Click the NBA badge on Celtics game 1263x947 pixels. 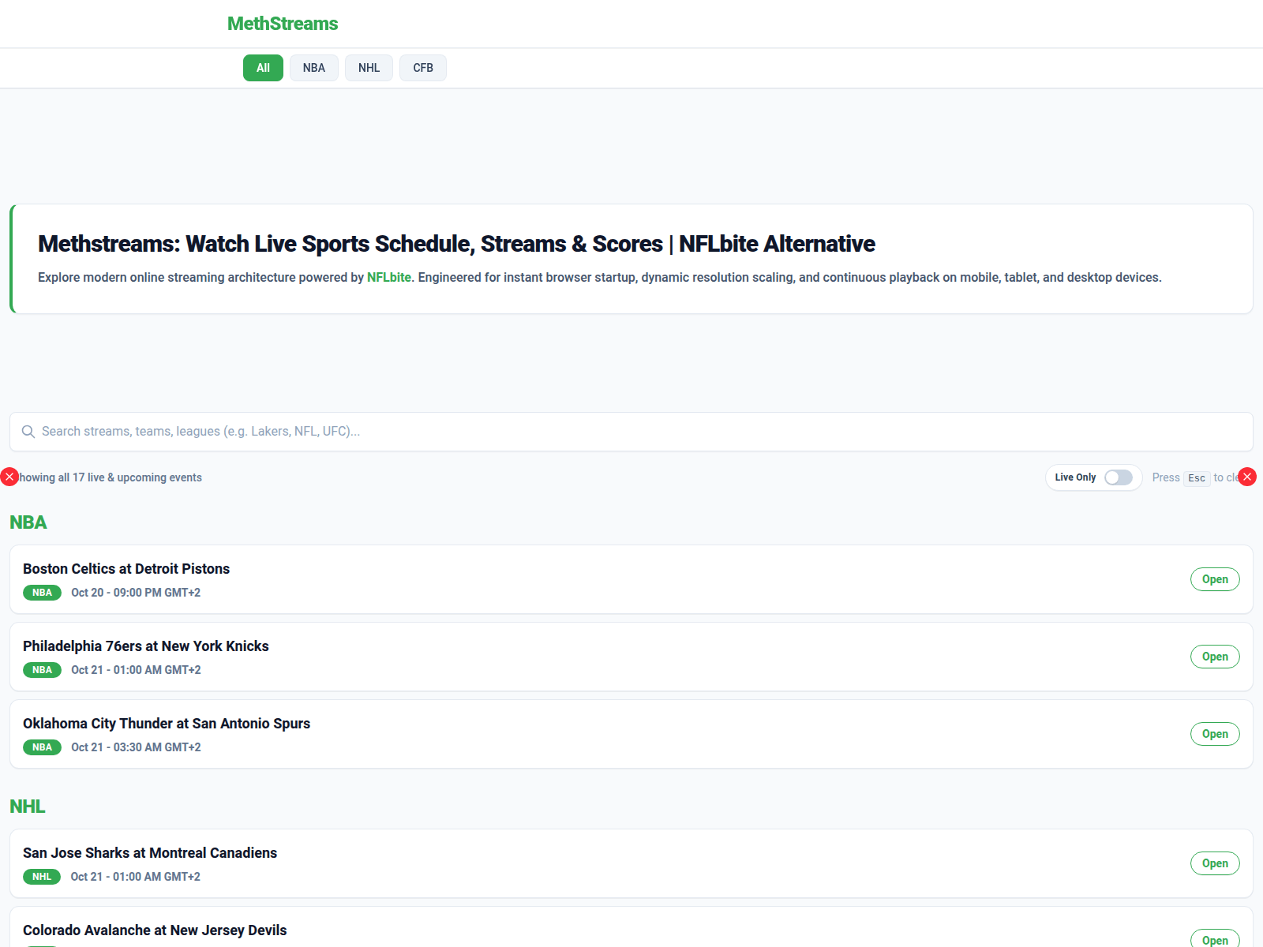pyautogui.click(x=43, y=593)
